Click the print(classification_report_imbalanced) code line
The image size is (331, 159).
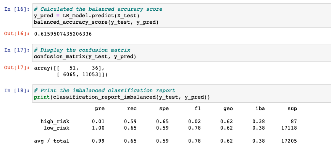[122, 97]
